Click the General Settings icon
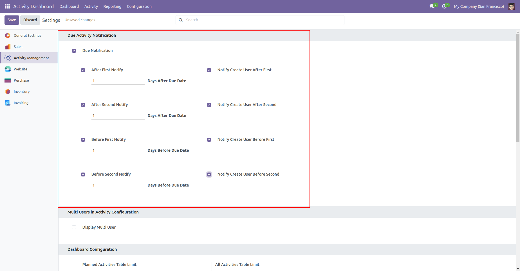Viewport: 520px width, 271px height. pos(8,35)
